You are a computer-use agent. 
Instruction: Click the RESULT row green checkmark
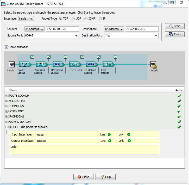click(179, 127)
